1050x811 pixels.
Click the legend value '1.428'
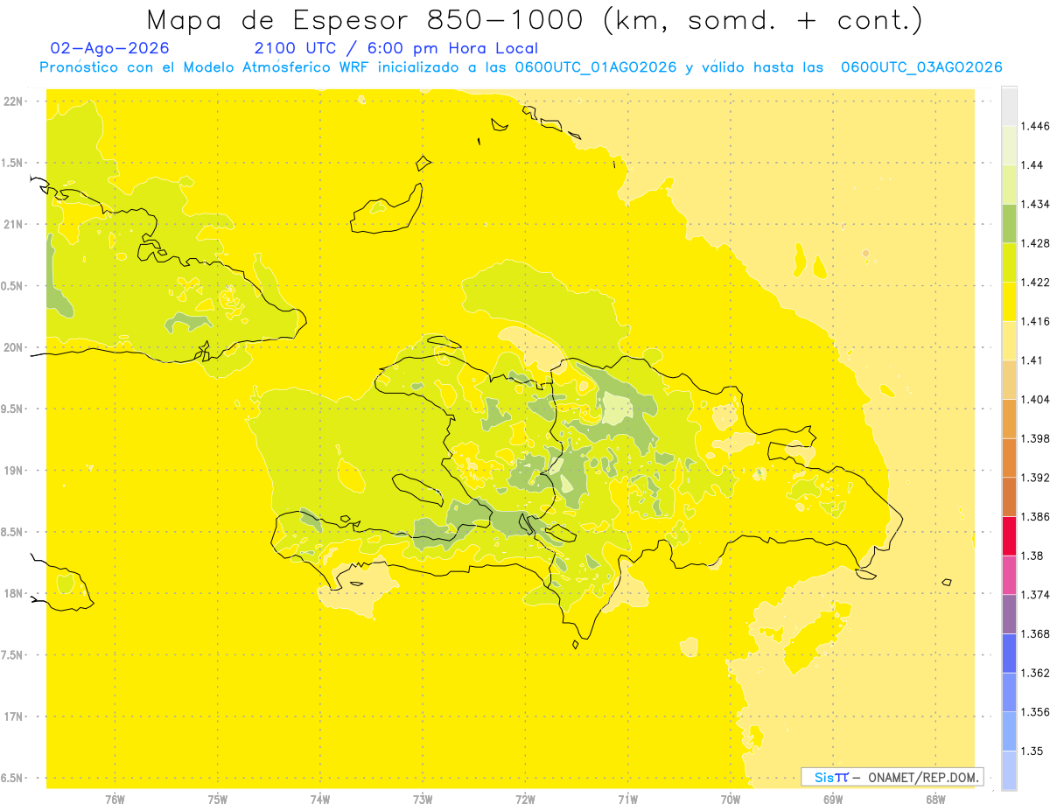point(1035,243)
